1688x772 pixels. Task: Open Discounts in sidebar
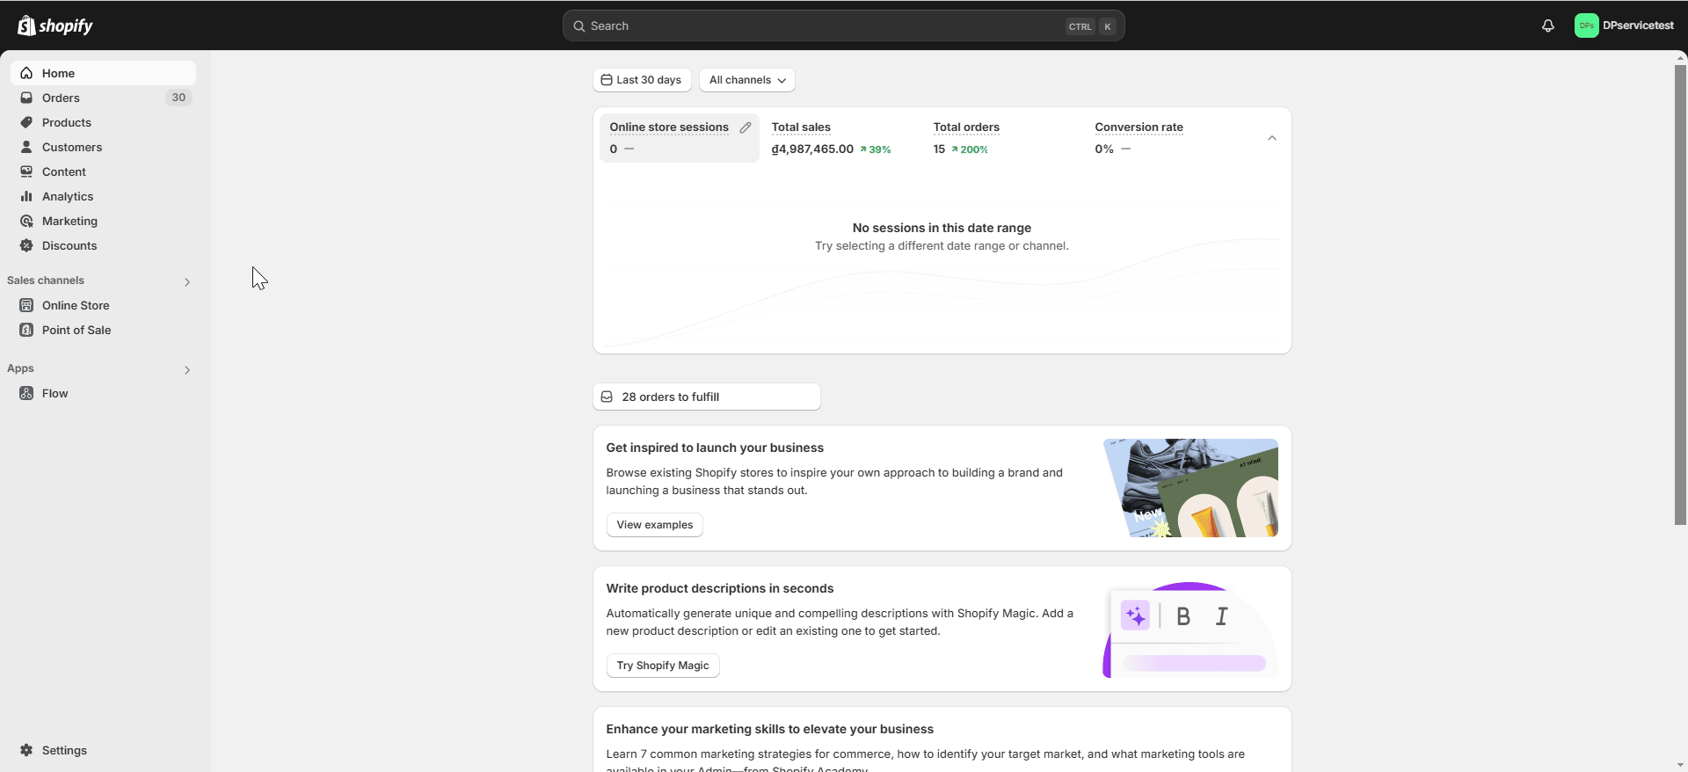pyautogui.click(x=103, y=245)
